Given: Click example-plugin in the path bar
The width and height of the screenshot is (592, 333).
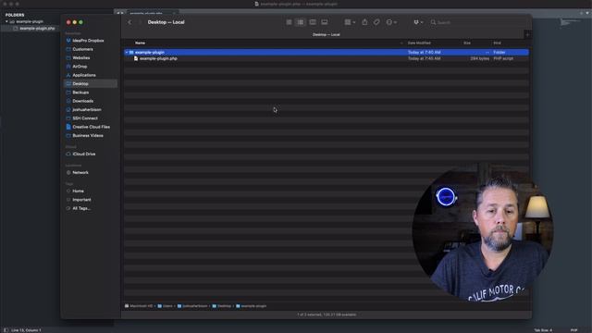Looking at the screenshot, I should 251,306.
